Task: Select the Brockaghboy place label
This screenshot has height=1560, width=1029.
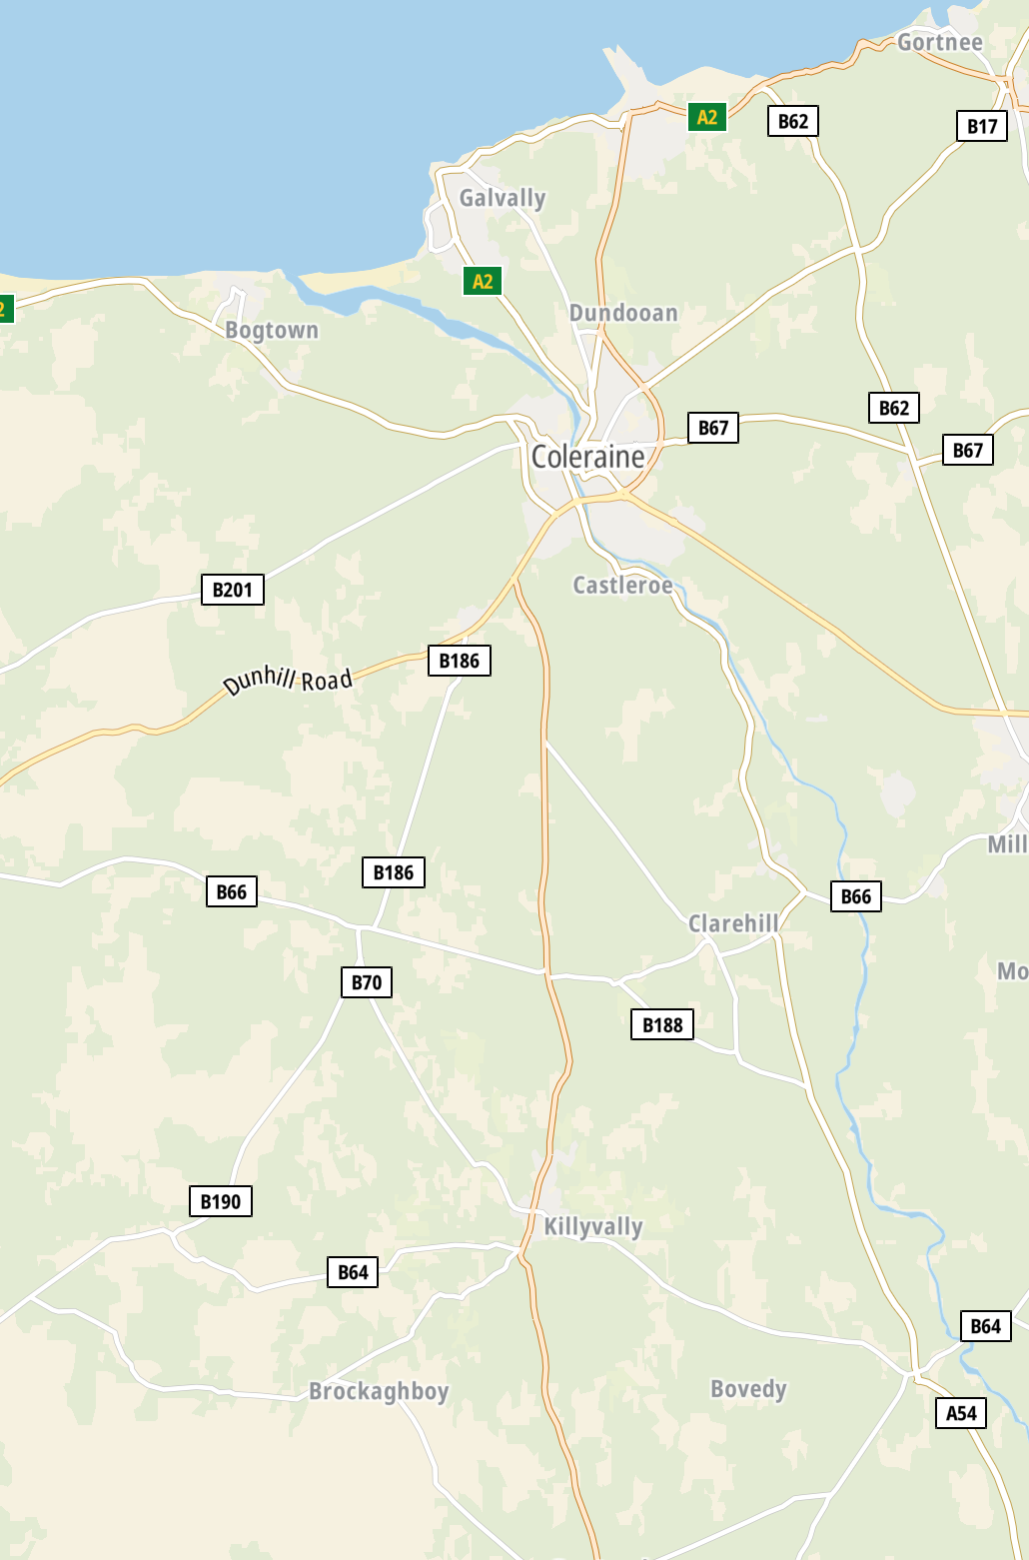Action: click(379, 1391)
